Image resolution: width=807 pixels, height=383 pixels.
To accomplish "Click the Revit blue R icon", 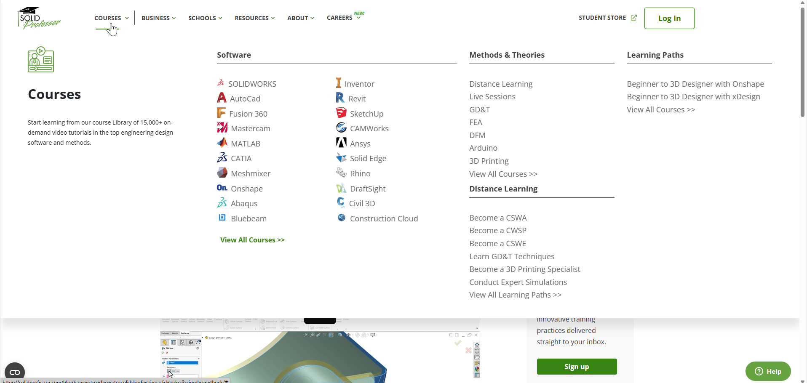I will (x=340, y=98).
